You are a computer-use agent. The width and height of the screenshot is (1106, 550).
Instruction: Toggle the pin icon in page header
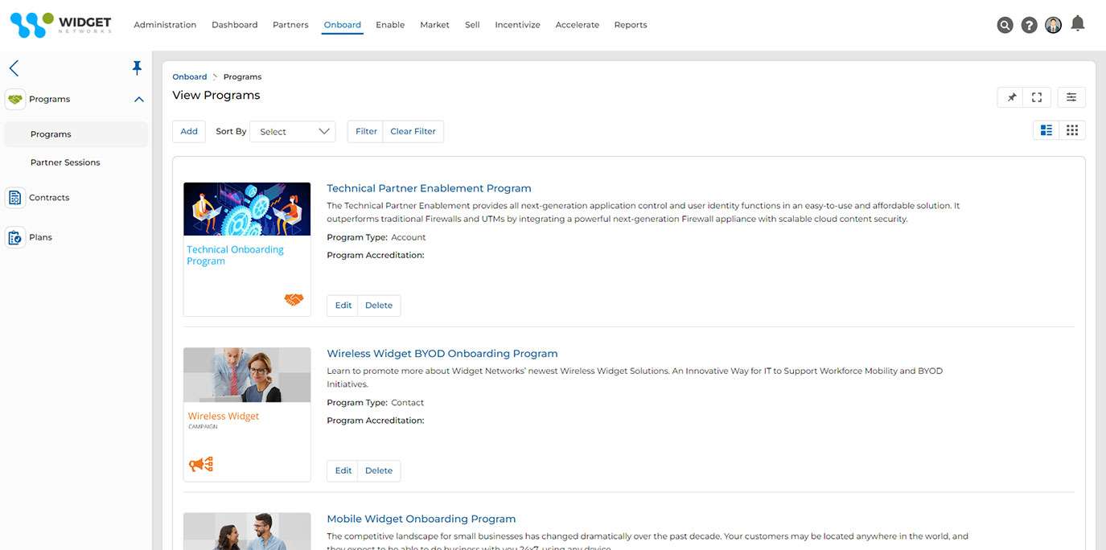click(x=1011, y=97)
